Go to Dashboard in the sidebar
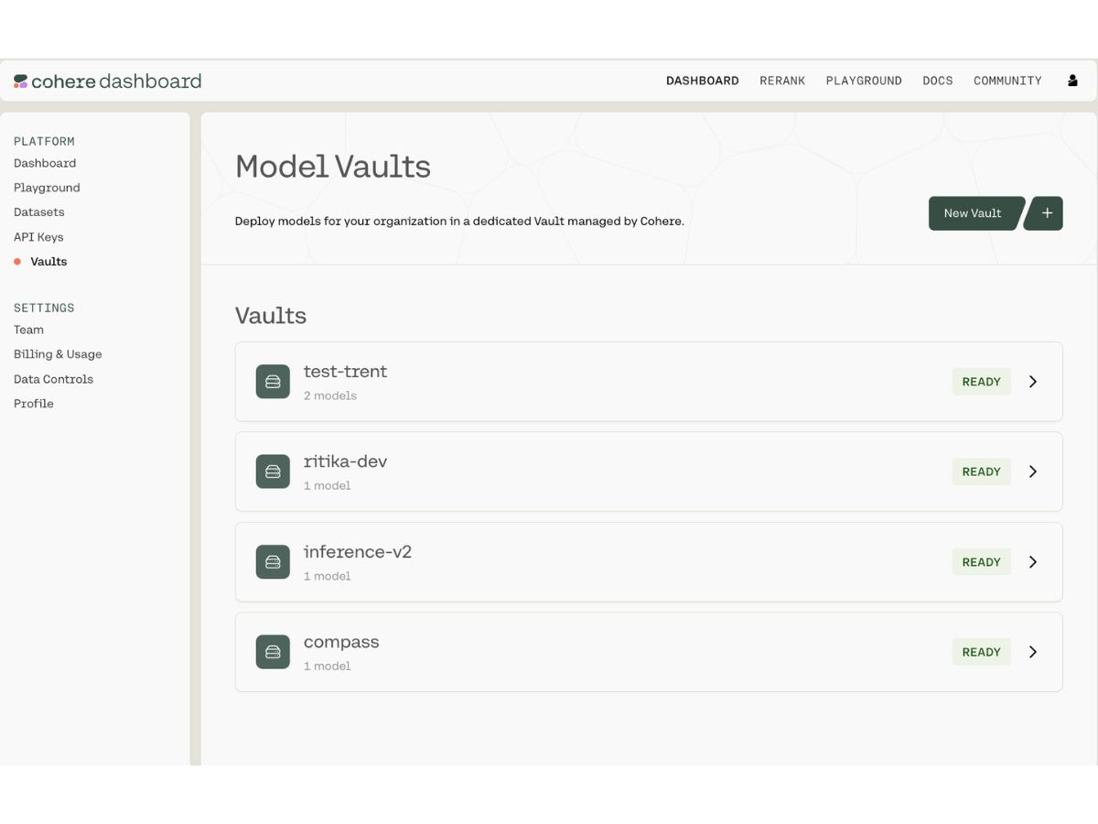Image resolution: width=1098 pixels, height=824 pixels. point(45,163)
